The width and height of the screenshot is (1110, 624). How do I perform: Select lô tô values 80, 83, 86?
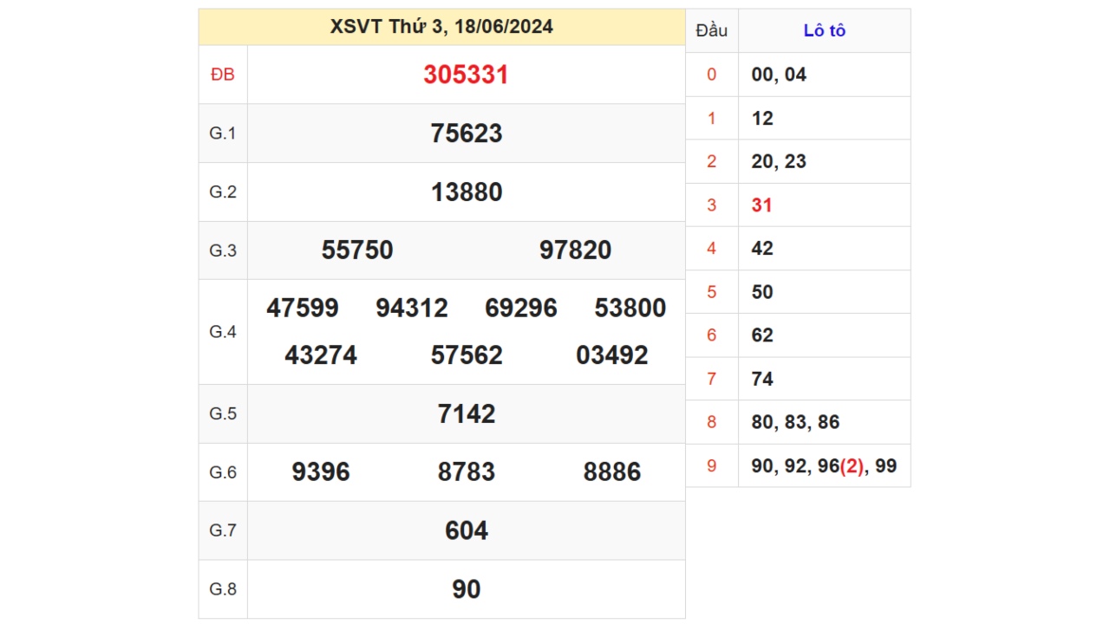coord(795,422)
